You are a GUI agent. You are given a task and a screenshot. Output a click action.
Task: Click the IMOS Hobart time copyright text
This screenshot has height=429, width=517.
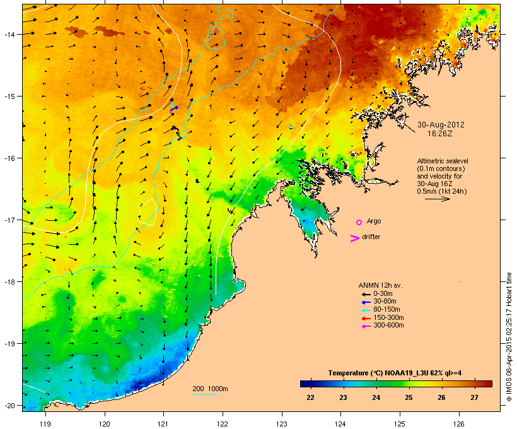coord(509,337)
